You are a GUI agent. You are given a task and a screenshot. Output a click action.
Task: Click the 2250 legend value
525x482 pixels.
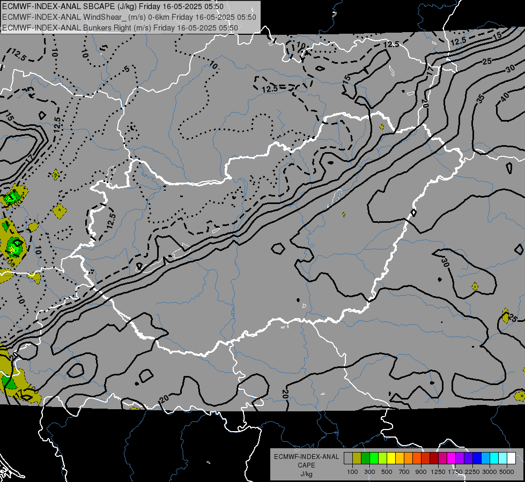(x=472, y=472)
